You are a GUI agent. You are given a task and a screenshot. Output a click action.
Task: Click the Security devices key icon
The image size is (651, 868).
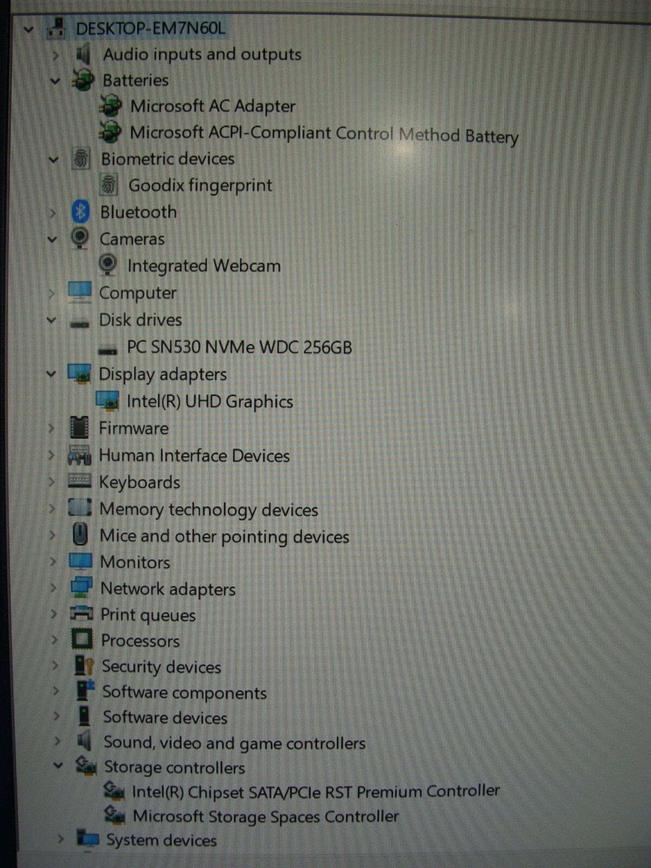point(84,665)
